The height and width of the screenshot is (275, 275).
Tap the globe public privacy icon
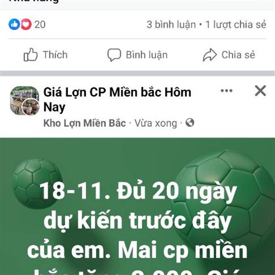coord(190,122)
